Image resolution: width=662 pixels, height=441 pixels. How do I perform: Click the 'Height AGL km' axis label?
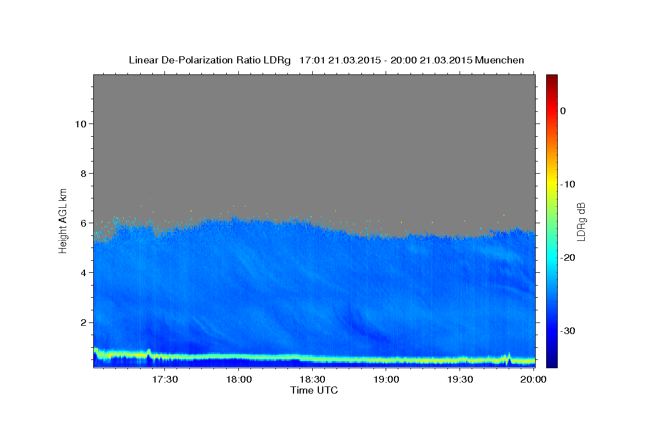click(63, 220)
